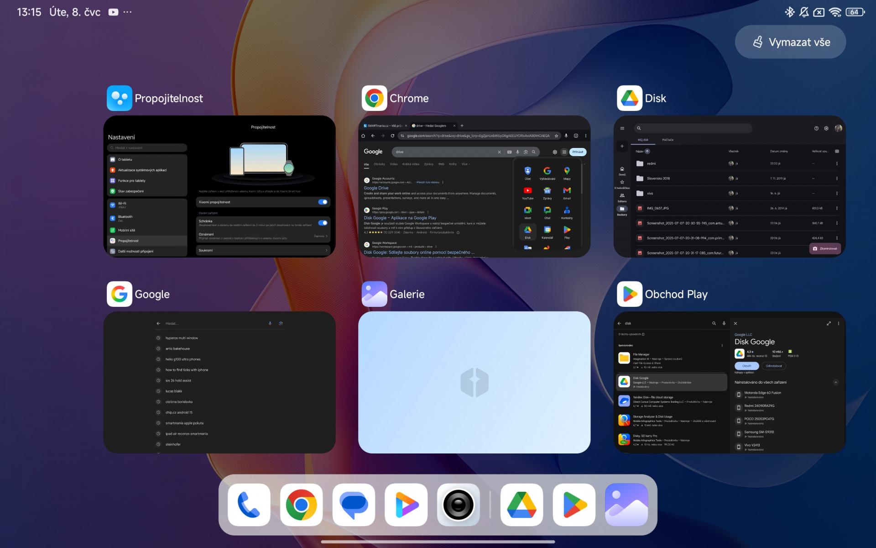
Task: Click Chrome reload icon
Action: (392, 136)
